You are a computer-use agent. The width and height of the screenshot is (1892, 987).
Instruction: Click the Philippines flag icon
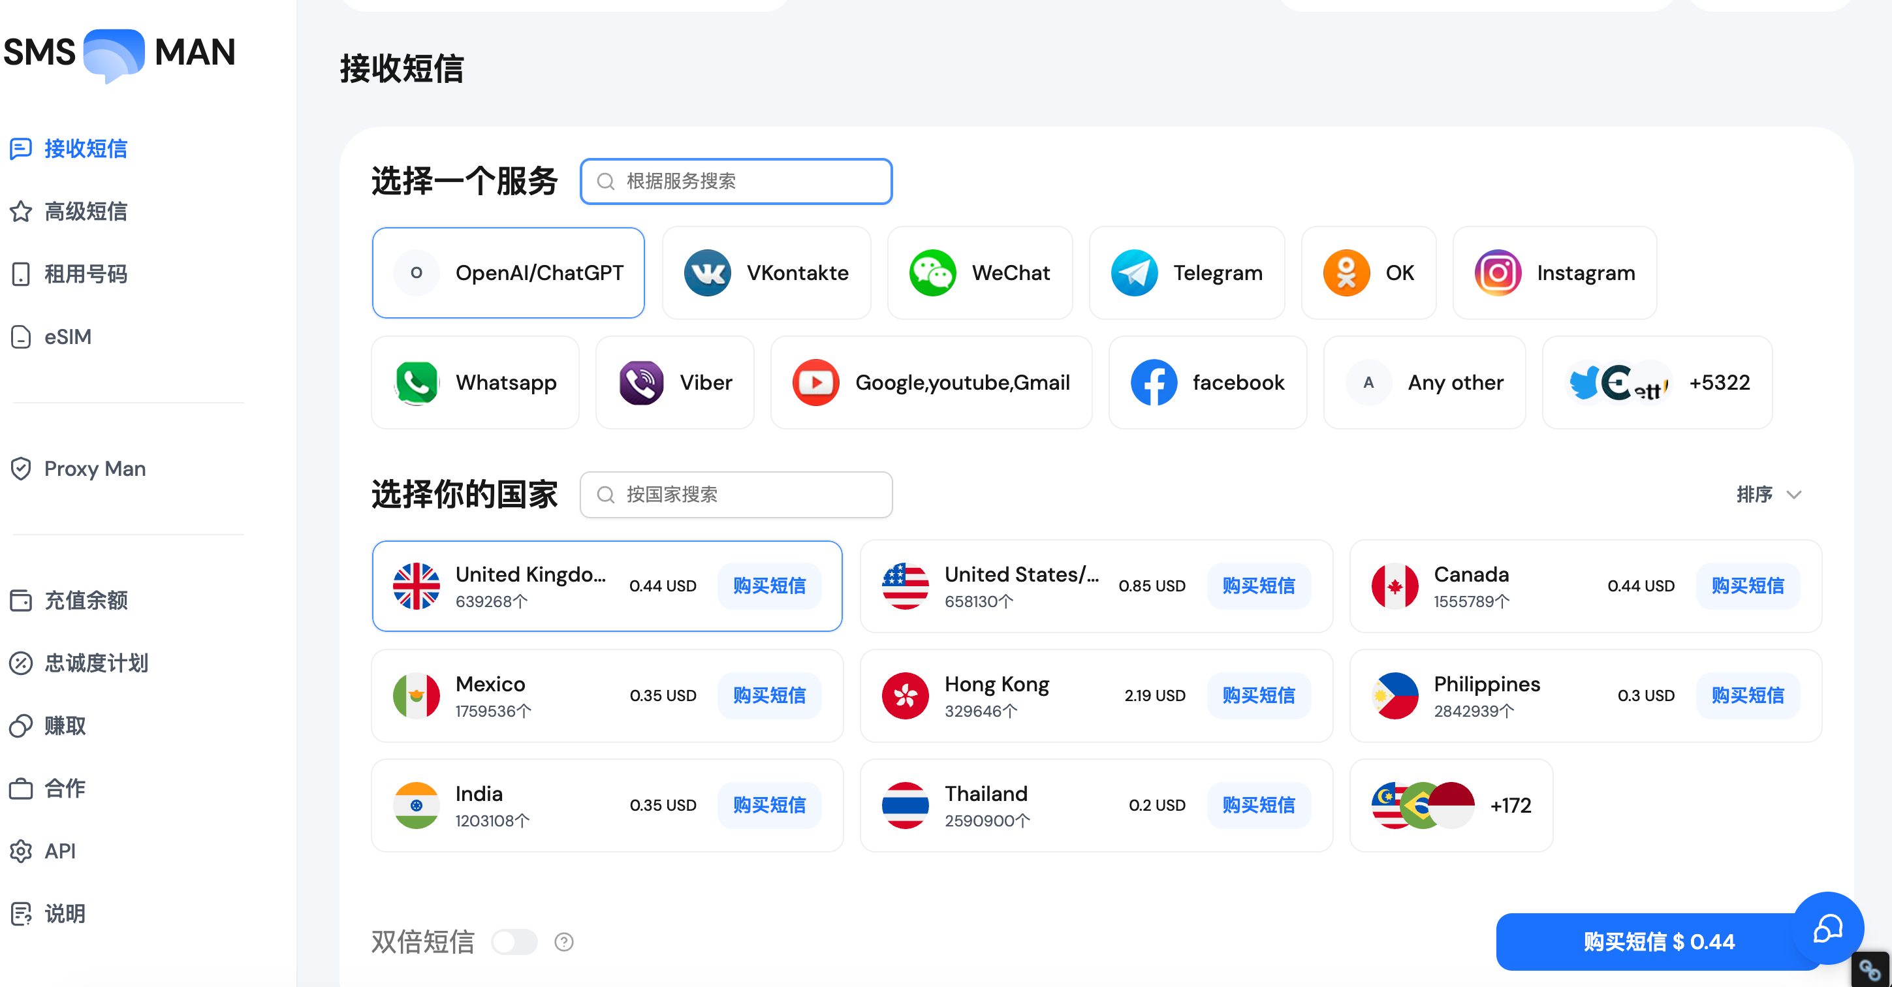tap(1395, 695)
